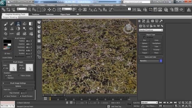The image size is (192, 108).
Task: Click the Teapot primitive button
Action: (145, 53)
